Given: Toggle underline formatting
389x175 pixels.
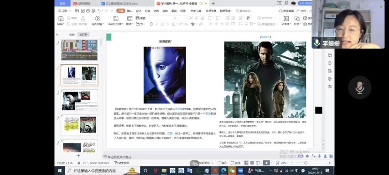Looking at the screenshot, I should coord(162,24).
